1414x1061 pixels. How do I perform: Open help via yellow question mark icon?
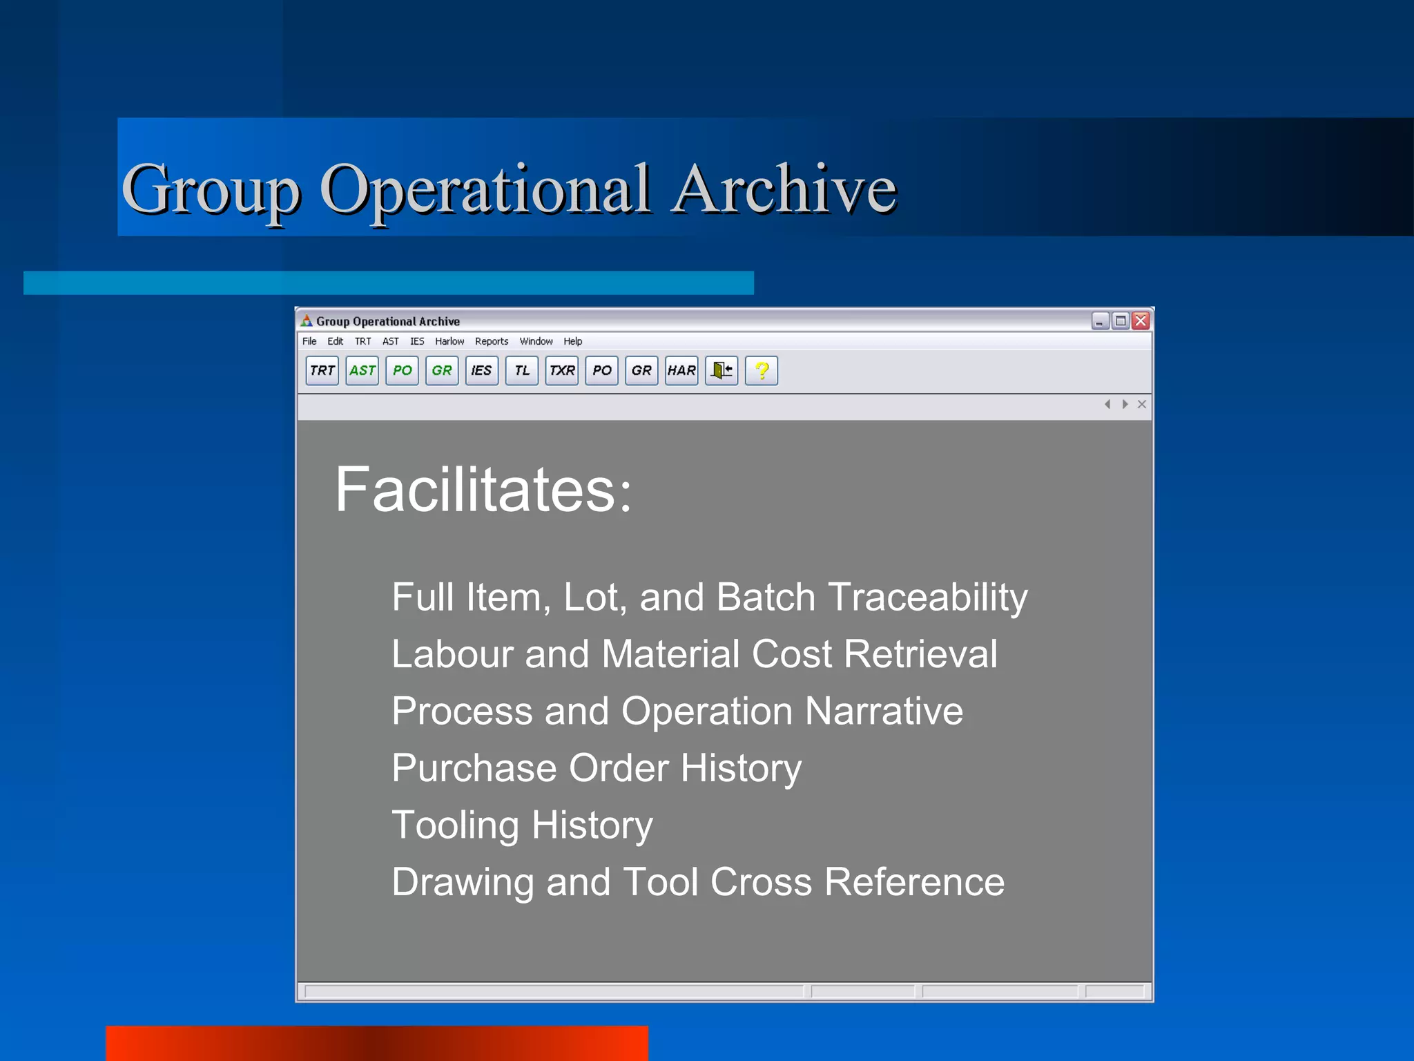click(762, 370)
